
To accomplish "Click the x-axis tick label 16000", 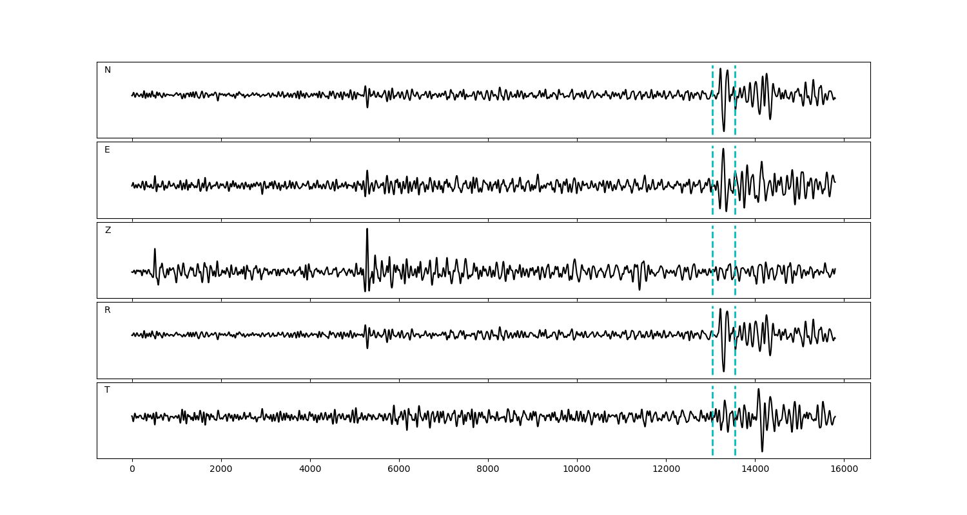I will coord(844,469).
